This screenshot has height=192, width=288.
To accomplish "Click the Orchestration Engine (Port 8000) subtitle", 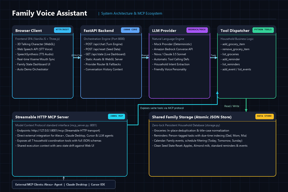I will click(x=104, y=39).
